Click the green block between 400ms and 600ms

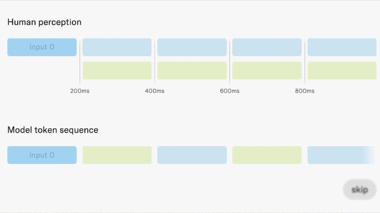(192, 70)
